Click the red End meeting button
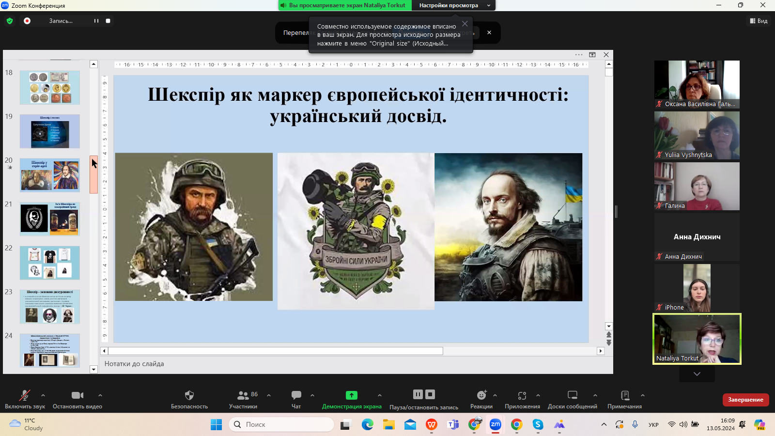775x436 pixels. 745,400
